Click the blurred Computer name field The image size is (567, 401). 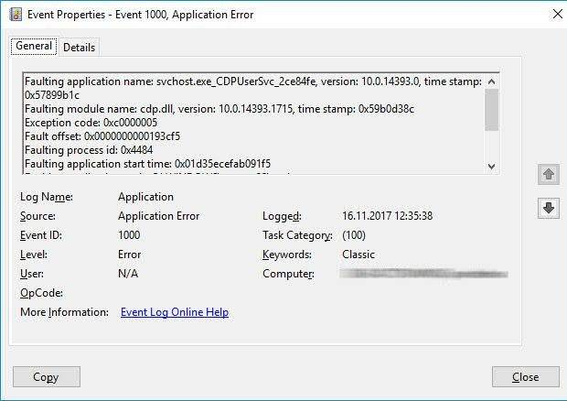click(x=423, y=274)
